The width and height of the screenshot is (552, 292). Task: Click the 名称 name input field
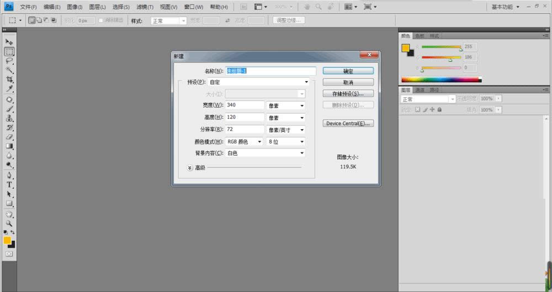click(270, 71)
